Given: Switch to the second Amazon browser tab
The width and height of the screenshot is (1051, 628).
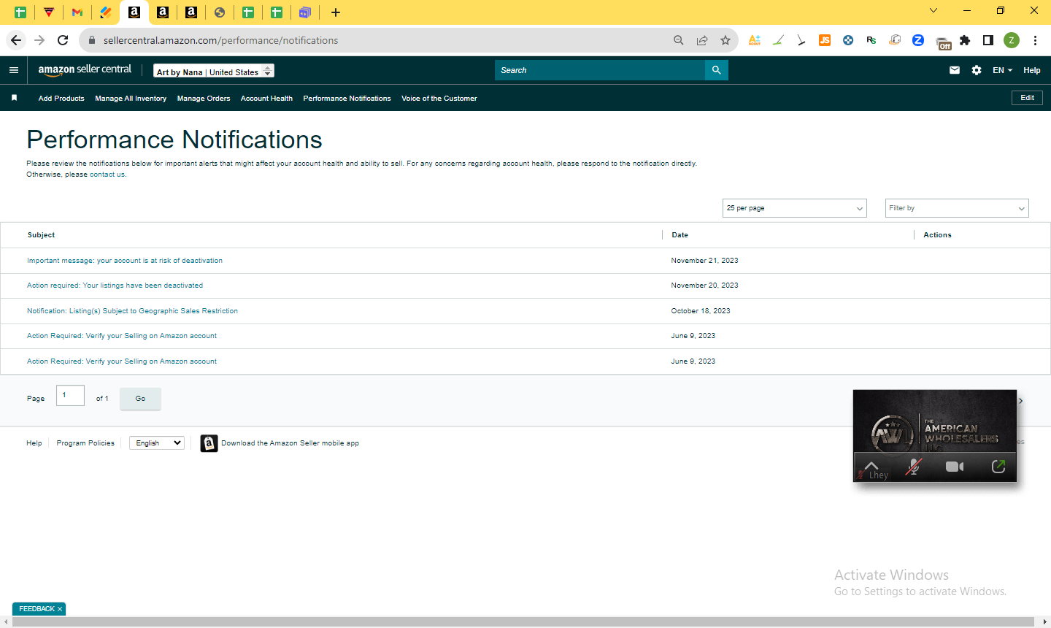Looking at the screenshot, I should pyautogui.click(x=163, y=12).
